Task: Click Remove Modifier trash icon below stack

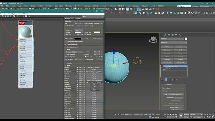Action: 172,80
